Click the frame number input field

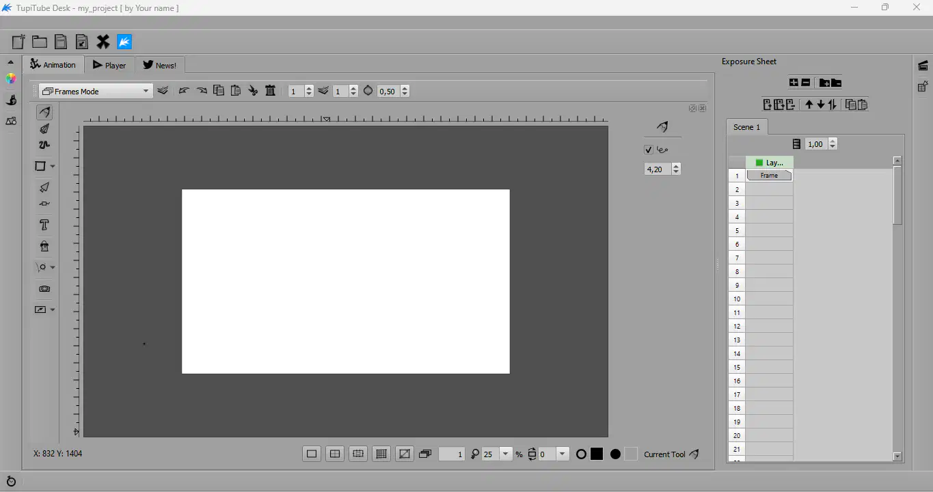click(452, 454)
